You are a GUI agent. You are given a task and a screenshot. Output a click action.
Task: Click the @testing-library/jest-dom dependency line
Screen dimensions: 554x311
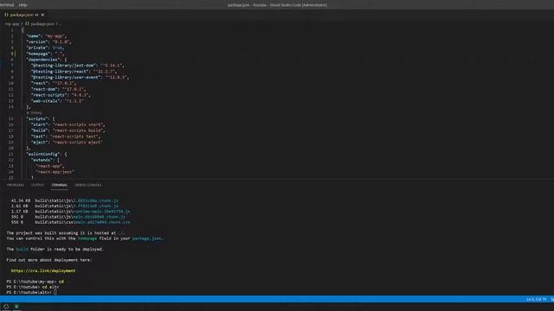[77, 66]
